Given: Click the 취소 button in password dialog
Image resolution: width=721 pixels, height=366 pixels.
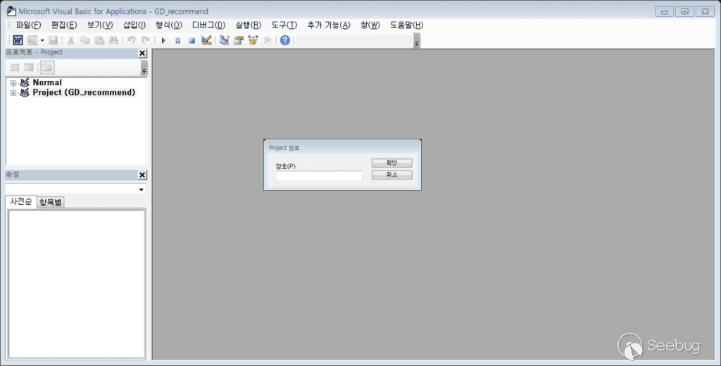Looking at the screenshot, I should pyautogui.click(x=391, y=175).
